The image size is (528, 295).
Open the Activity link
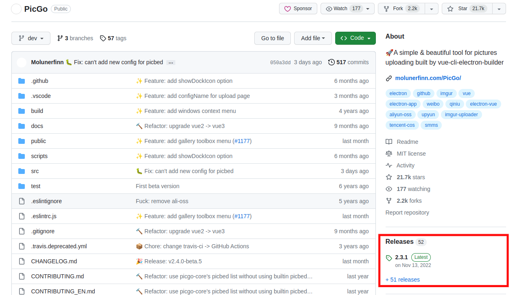coord(400,165)
